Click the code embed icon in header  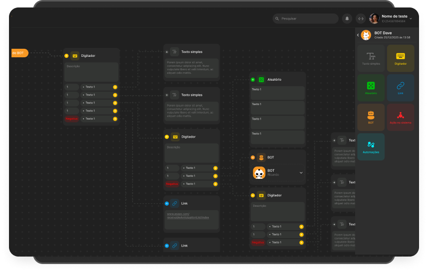(x=360, y=18)
